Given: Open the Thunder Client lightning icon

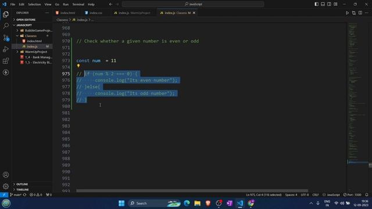Looking at the screenshot, I should (x=6, y=72).
